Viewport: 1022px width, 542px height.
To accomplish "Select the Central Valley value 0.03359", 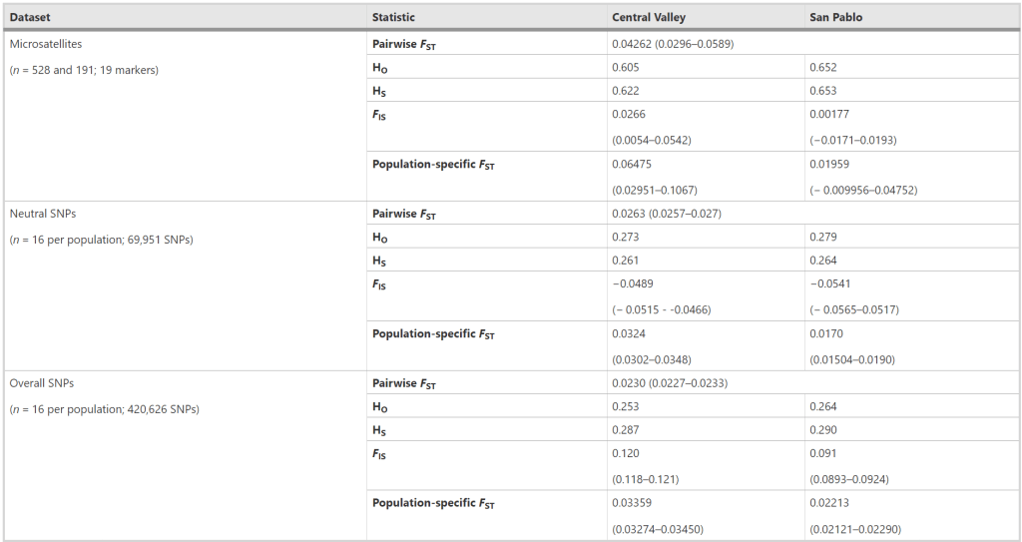I will (x=632, y=503).
